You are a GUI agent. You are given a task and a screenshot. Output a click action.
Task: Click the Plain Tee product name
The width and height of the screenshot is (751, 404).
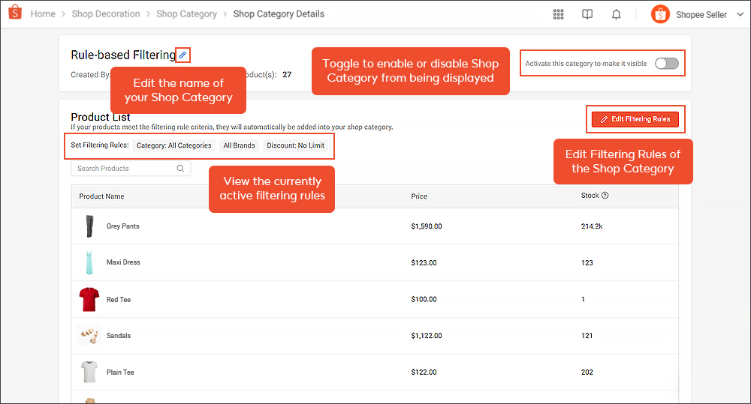coord(120,372)
